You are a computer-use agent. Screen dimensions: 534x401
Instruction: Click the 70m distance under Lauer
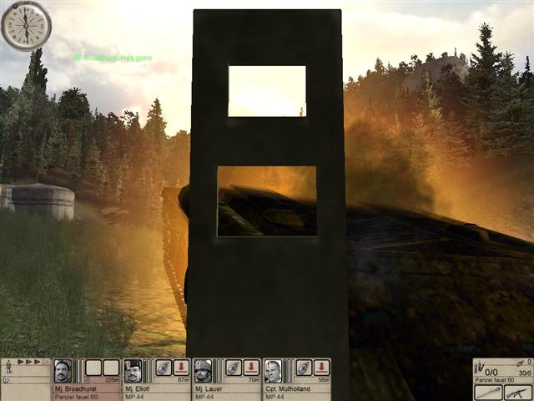tap(254, 380)
